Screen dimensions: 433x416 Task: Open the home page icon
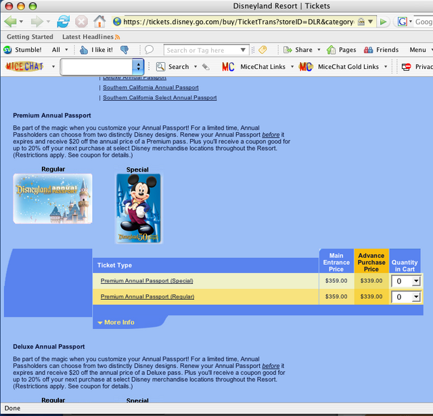pos(99,21)
